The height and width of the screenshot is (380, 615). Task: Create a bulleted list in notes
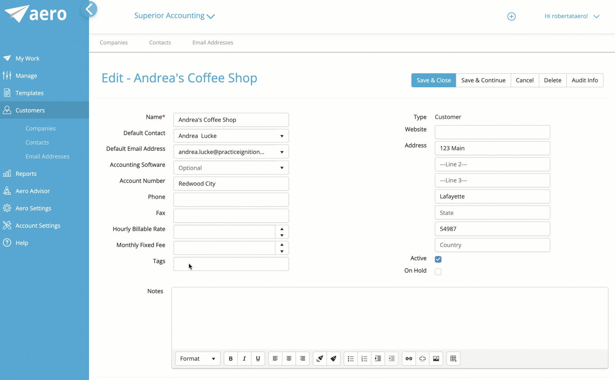(351, 359)
